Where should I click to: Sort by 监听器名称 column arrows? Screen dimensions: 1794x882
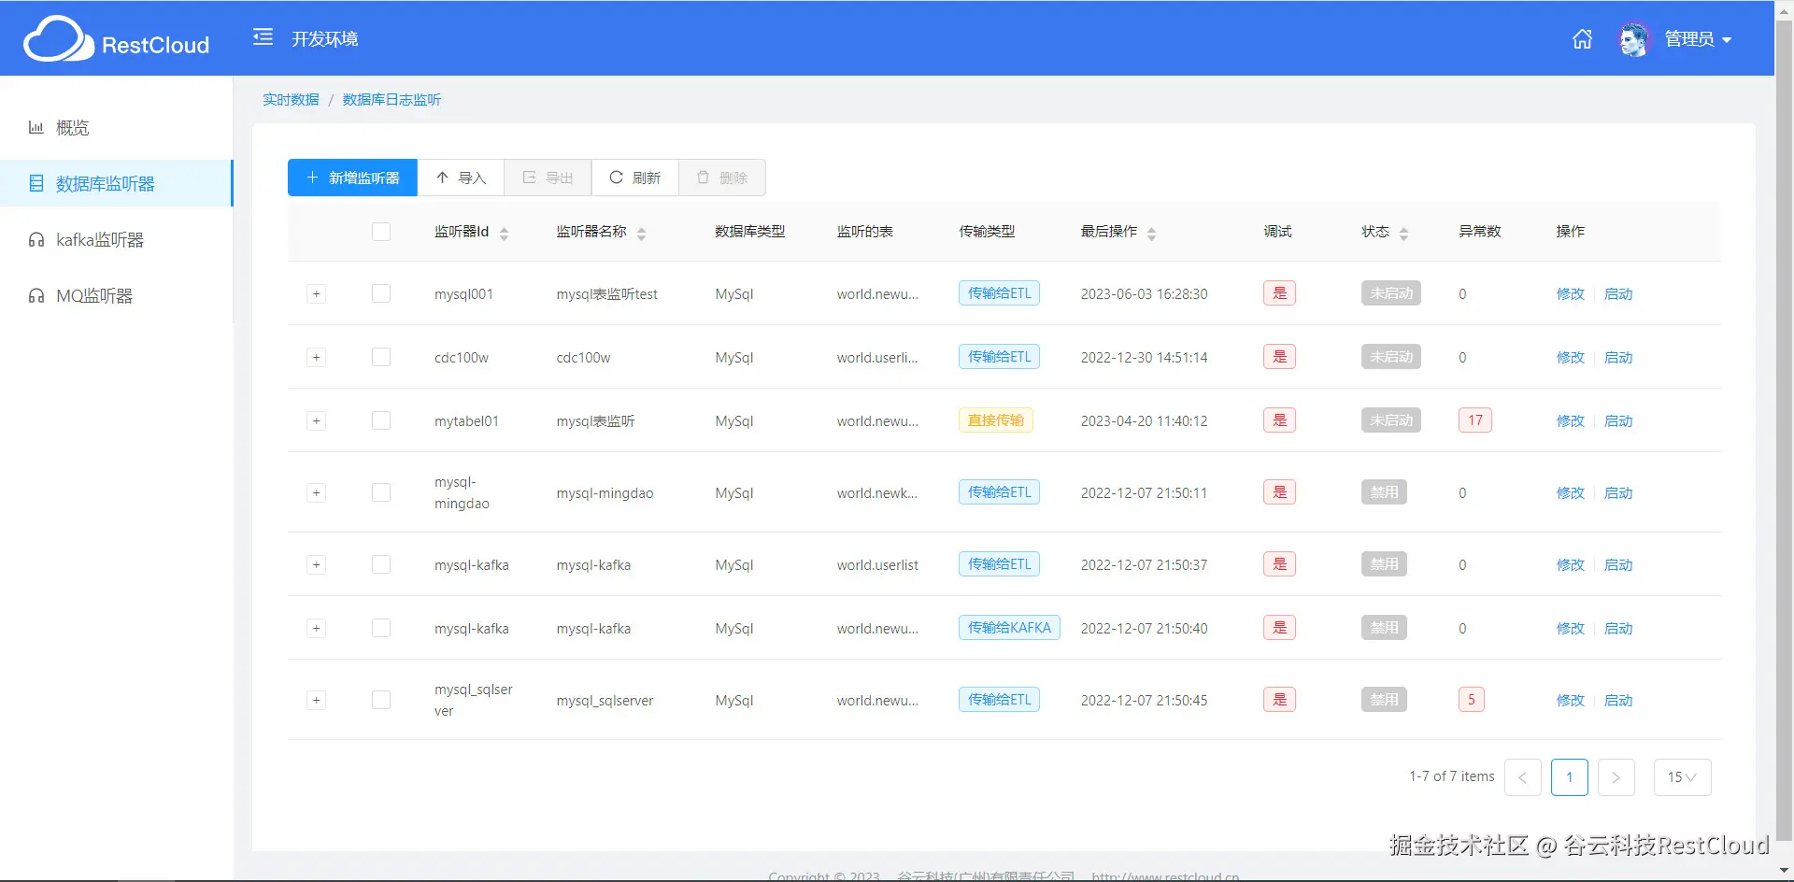(x=641, y=234)
